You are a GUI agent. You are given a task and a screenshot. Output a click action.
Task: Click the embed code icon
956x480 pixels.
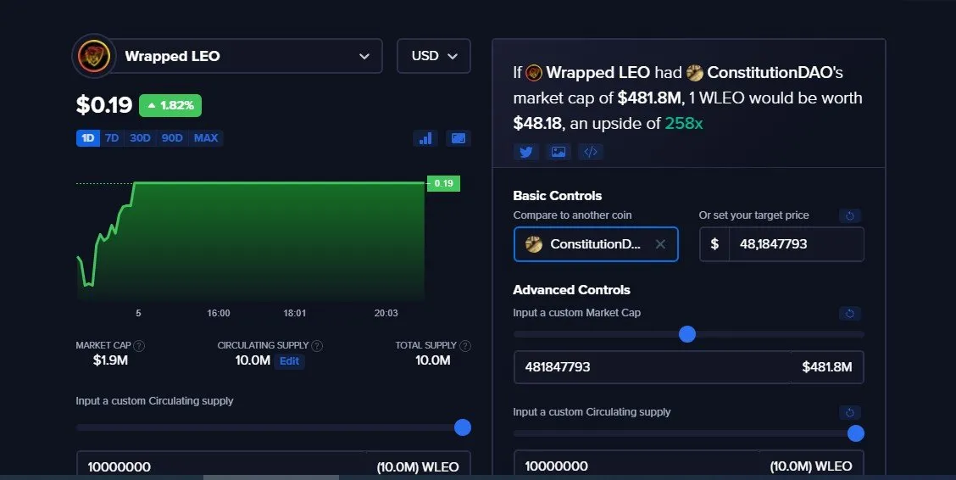tap(591, 152)
